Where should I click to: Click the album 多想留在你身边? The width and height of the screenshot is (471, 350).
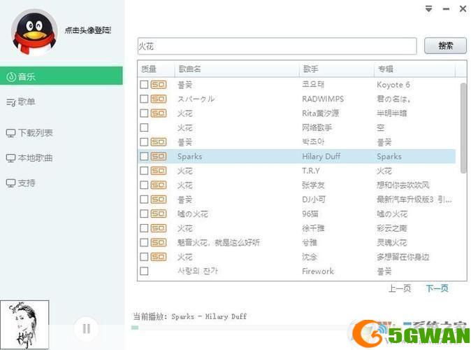coord(403,257)
